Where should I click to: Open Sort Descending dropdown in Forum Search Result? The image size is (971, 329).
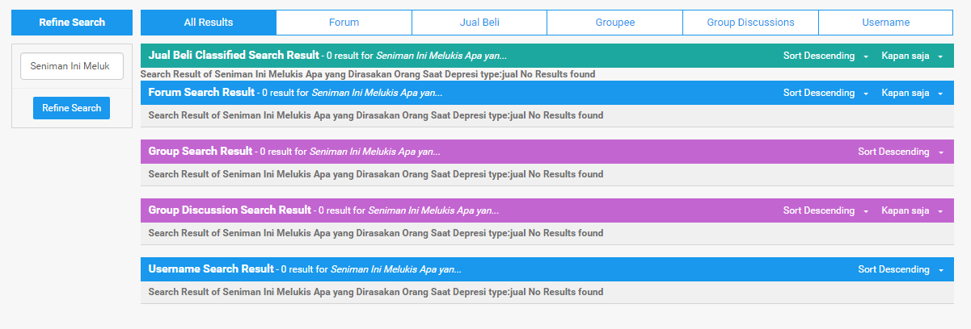[825, 94]
